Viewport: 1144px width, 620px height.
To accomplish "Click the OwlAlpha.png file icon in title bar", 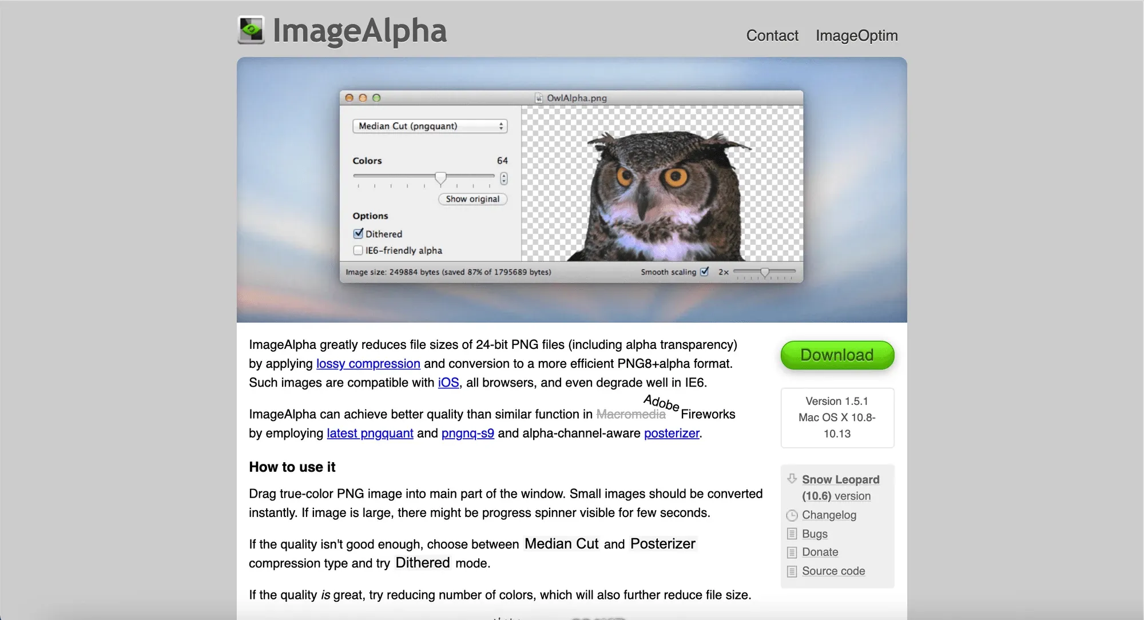I will (539, 98).
